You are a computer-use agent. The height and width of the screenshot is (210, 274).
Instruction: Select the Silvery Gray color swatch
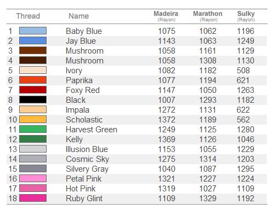pyautogui.click(x=33, y=168)
